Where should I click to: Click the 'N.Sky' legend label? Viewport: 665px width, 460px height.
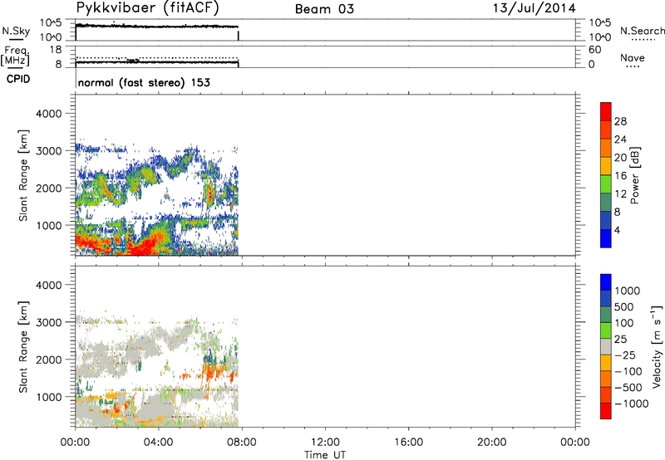tap(16, 31)
